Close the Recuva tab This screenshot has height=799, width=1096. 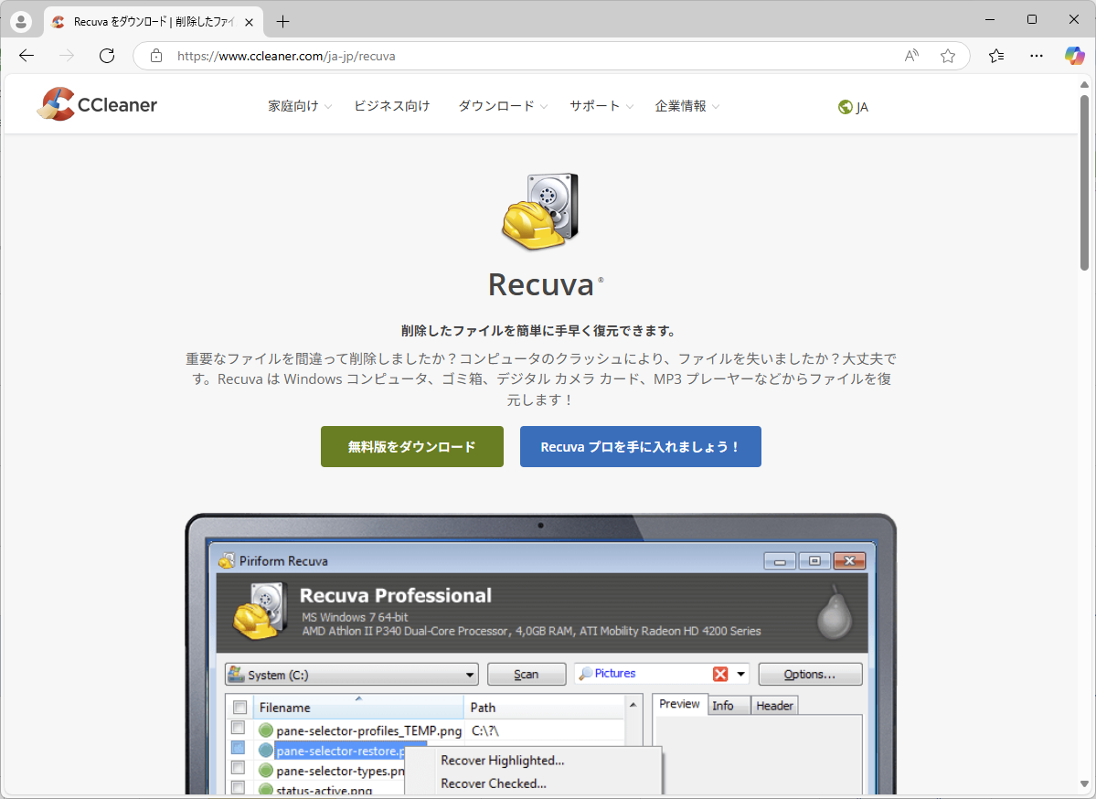249,22
